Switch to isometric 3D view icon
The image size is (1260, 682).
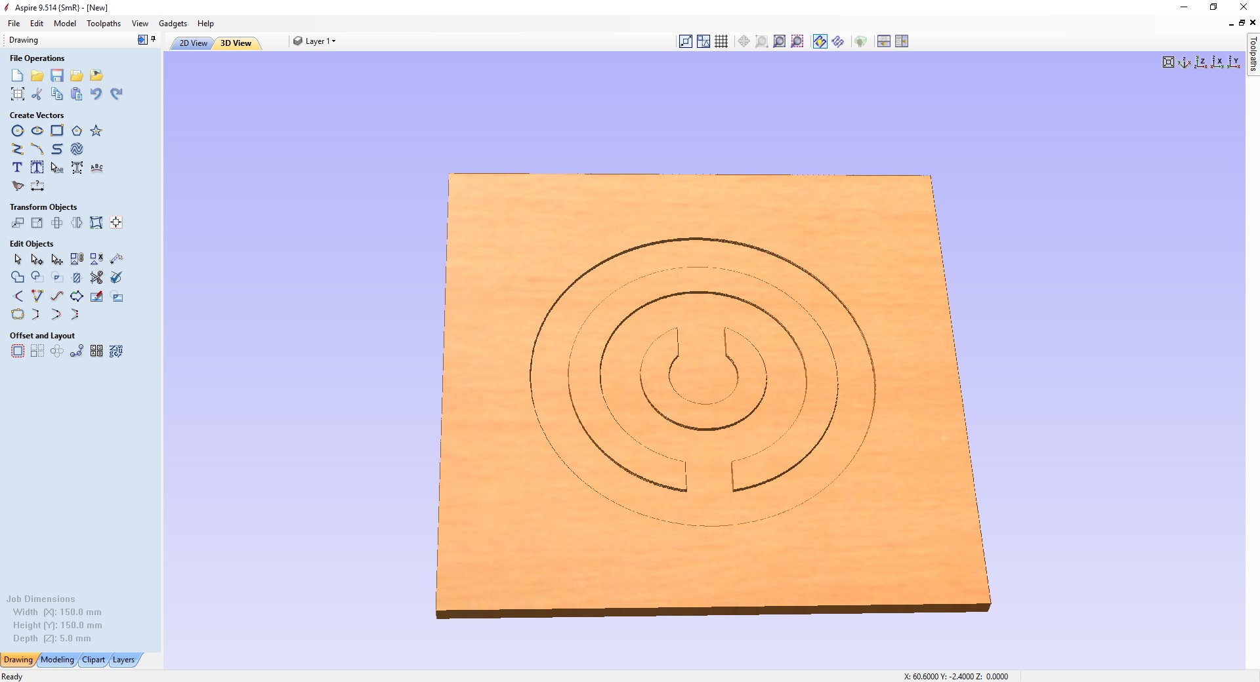tap(1184, 62)
